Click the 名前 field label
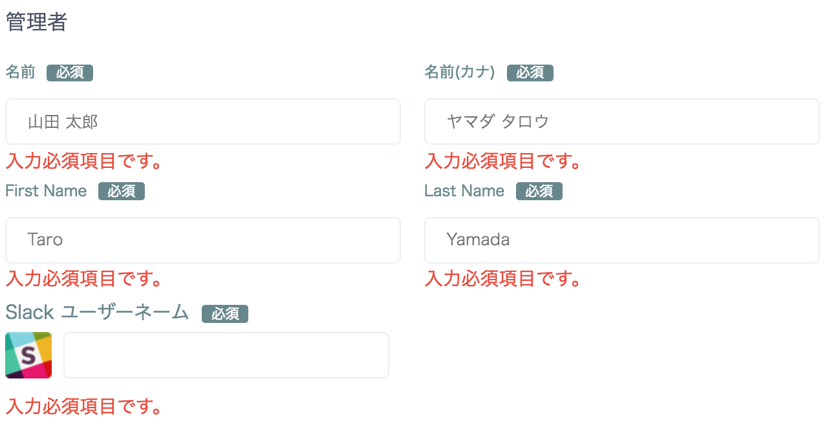Screen dimensions: 829x425 click(x=21, y=72)
